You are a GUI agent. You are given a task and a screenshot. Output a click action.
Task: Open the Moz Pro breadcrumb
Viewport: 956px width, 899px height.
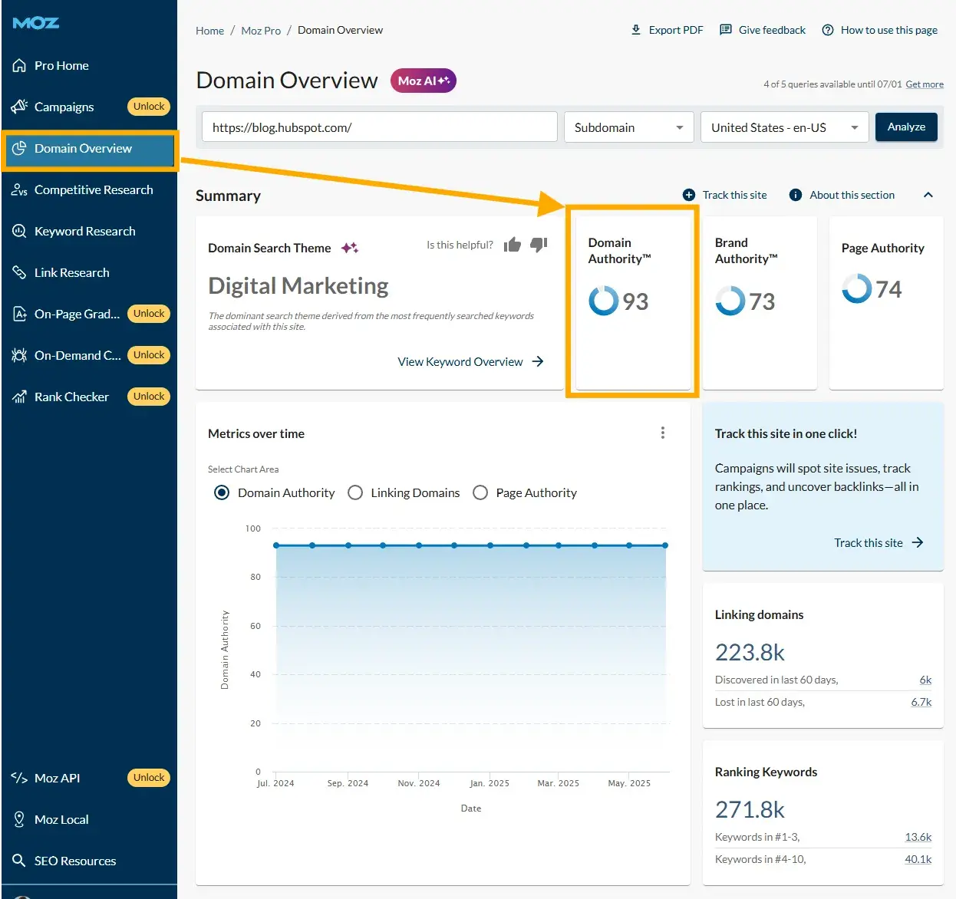coord(261,30)
